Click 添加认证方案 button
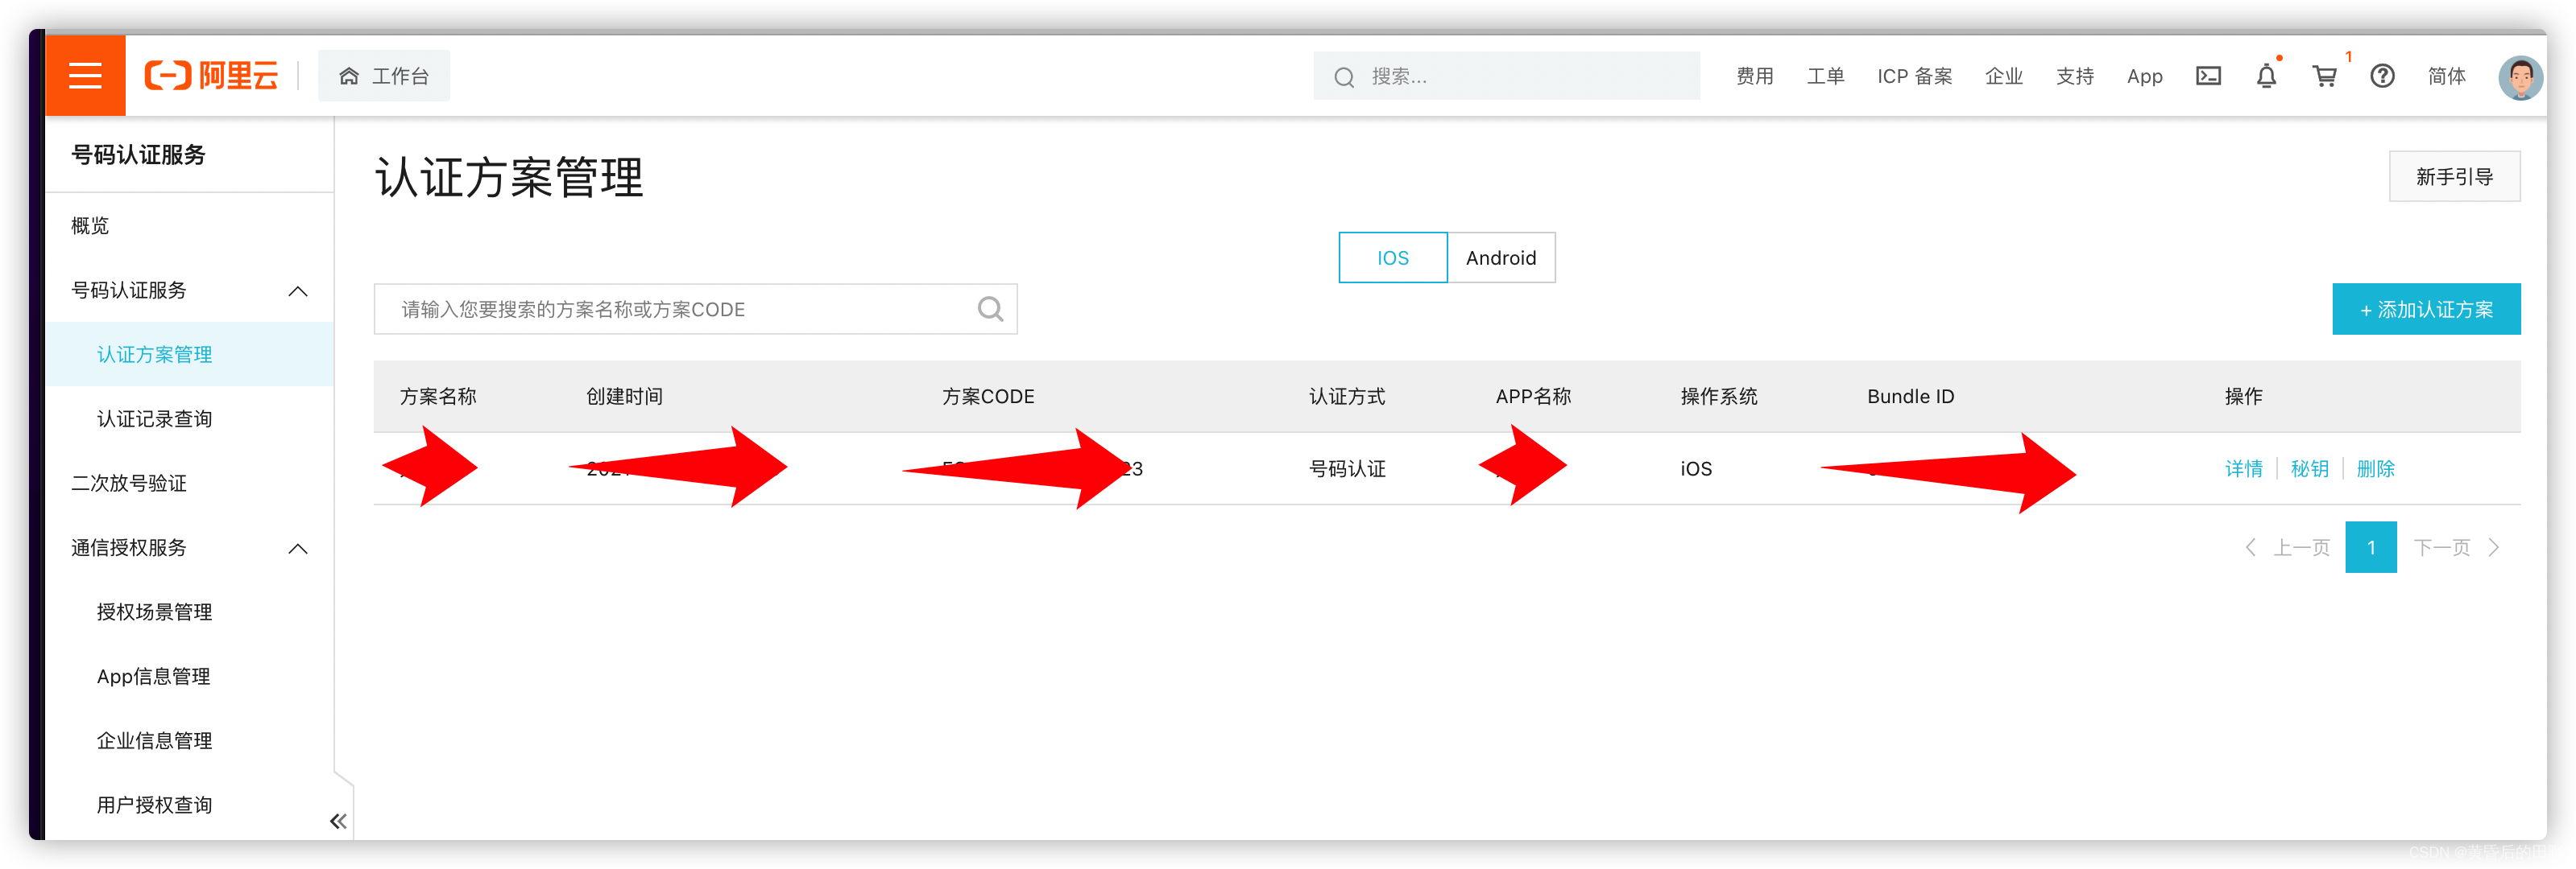 (x=2426, y=310)
